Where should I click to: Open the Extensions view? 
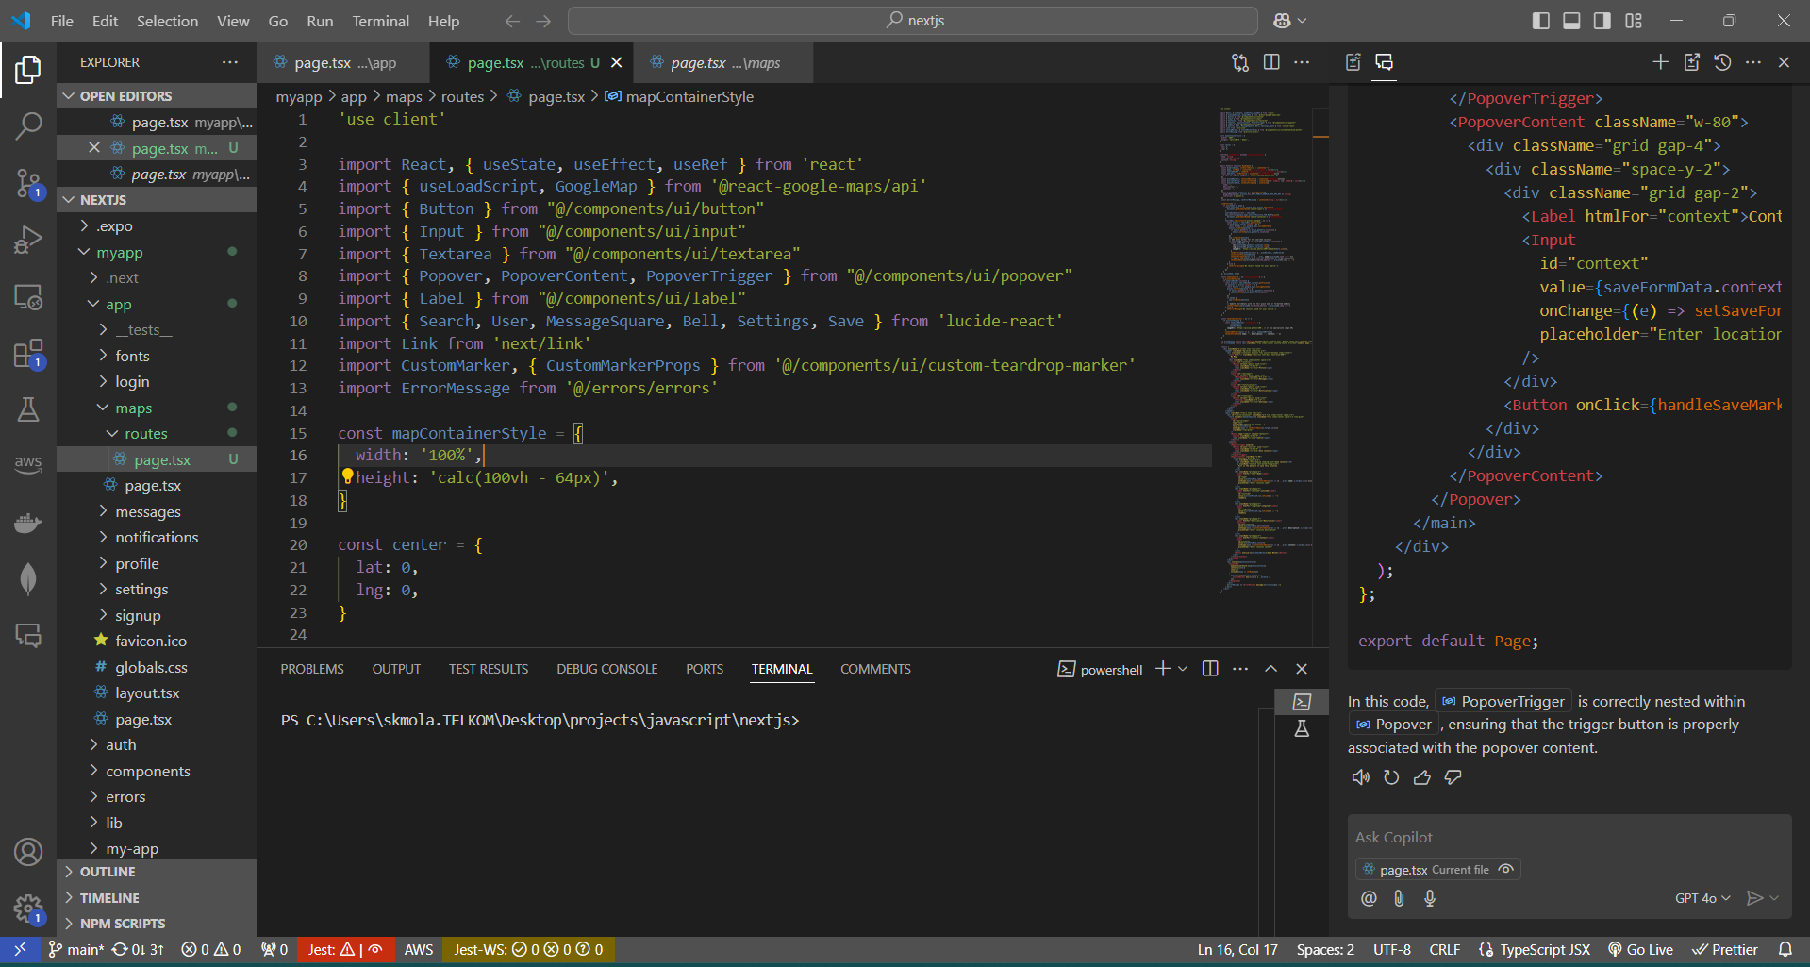28,354
